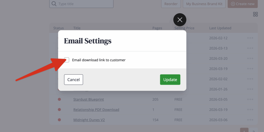Click the three-dot menu on the 2026-02-12 row
The image size is (264, 132).
[250, 38]
